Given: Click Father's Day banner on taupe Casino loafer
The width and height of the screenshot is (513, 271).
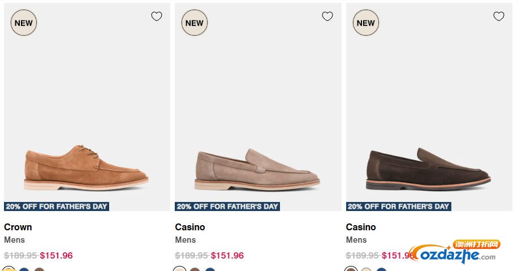Looking at the screenshot, I should point(227,207).
